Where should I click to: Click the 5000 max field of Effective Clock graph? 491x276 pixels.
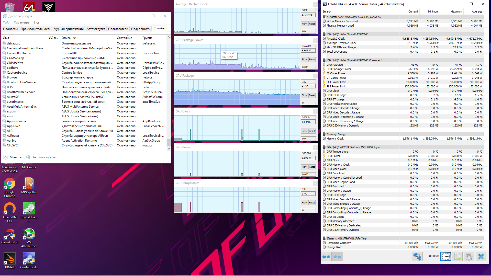[x=308, y=10]
